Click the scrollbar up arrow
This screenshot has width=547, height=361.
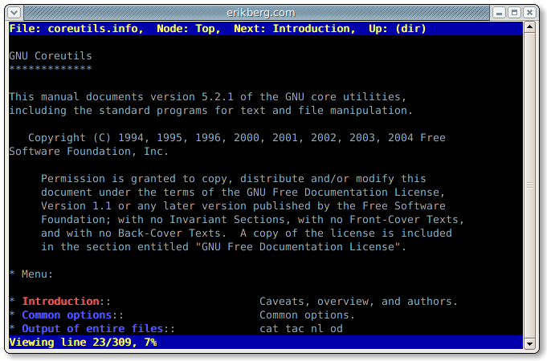(x=529, y=26)
